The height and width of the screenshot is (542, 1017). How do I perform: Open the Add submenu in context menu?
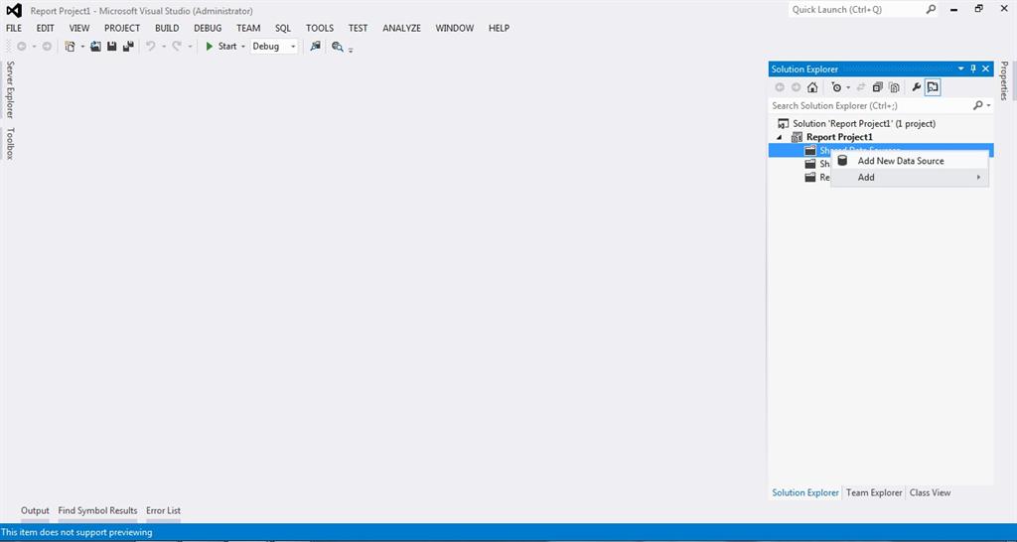pos(910,177)
